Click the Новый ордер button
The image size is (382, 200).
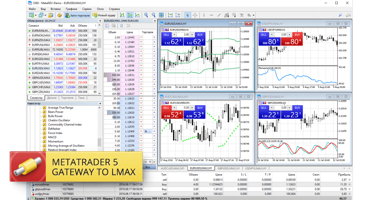104,15
